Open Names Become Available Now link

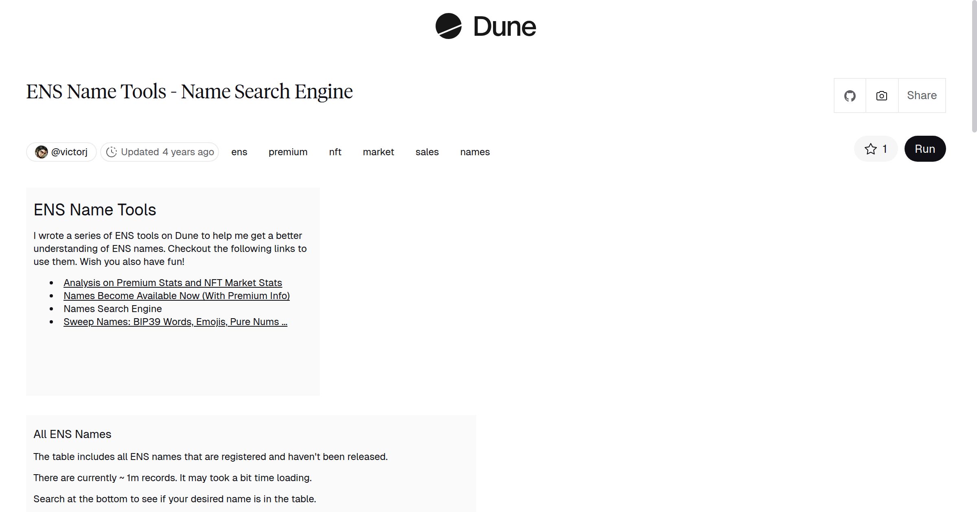pos(176,296)
